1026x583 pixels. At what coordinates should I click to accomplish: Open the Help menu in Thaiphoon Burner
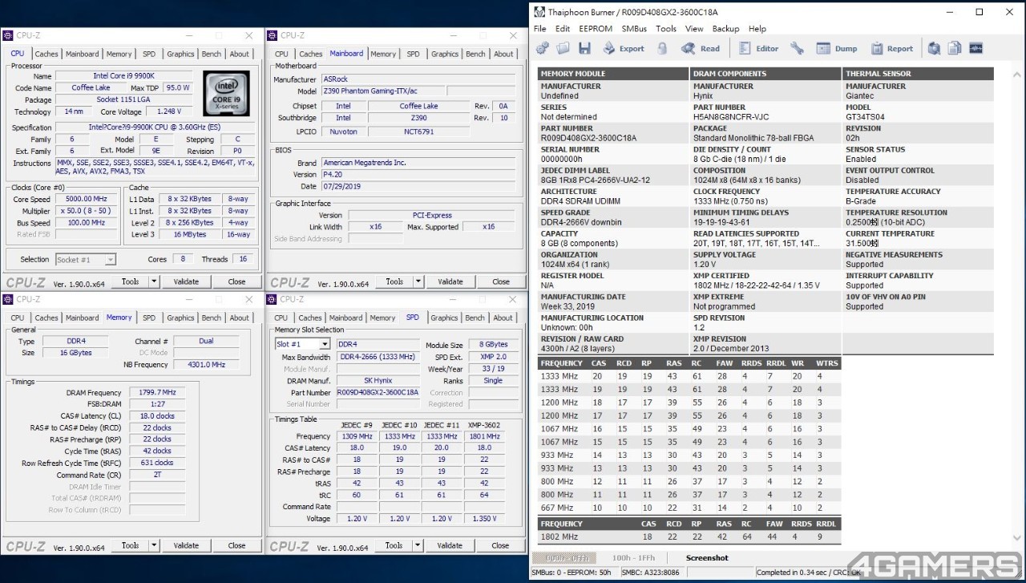(x=757, y=29)
